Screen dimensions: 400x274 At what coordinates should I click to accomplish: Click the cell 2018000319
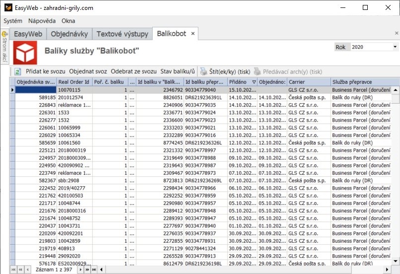74,150
